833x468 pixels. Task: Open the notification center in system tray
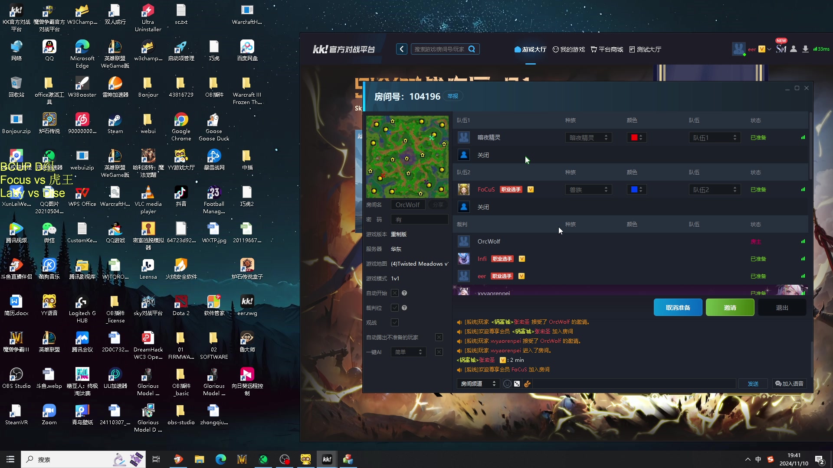pos(820,459)
